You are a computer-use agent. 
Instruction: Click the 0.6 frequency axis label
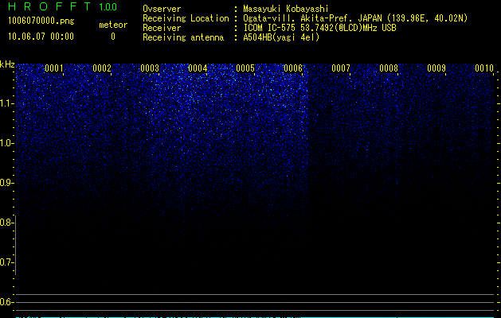(x=7, y=302)
